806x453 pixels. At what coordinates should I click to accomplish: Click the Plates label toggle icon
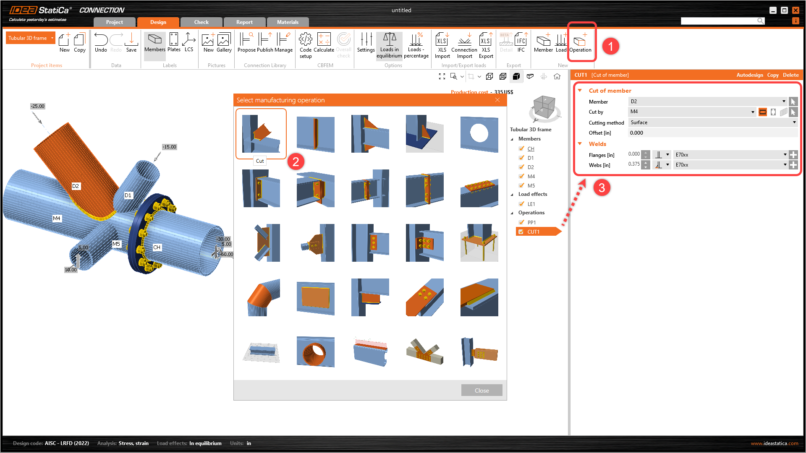[x=173, y=42]
